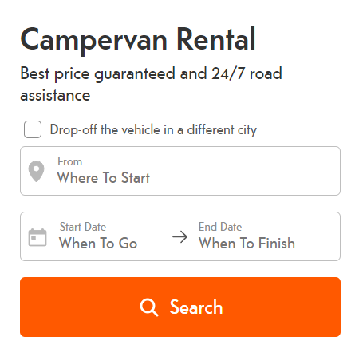Click the 'From' field label

[70, 161]
